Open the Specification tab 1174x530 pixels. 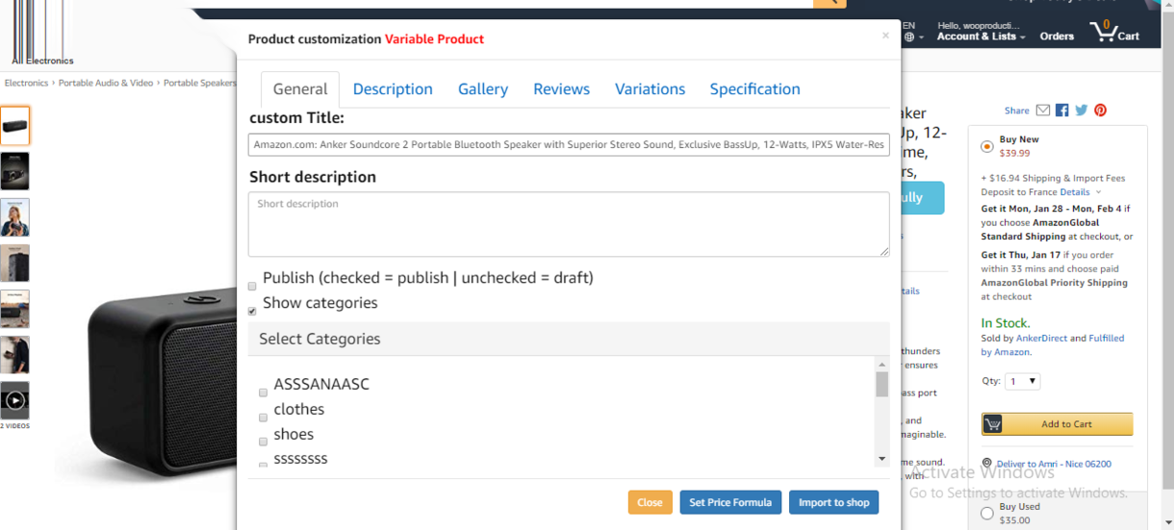tap(754, 88)
